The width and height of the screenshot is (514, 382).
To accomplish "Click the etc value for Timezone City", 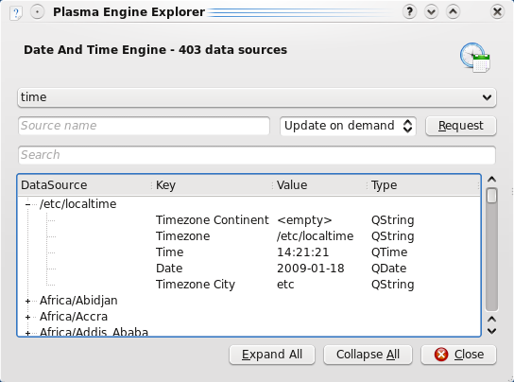I will [285, 285].
